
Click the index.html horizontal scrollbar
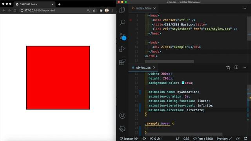pyautogui.click(x=169, y=61)
